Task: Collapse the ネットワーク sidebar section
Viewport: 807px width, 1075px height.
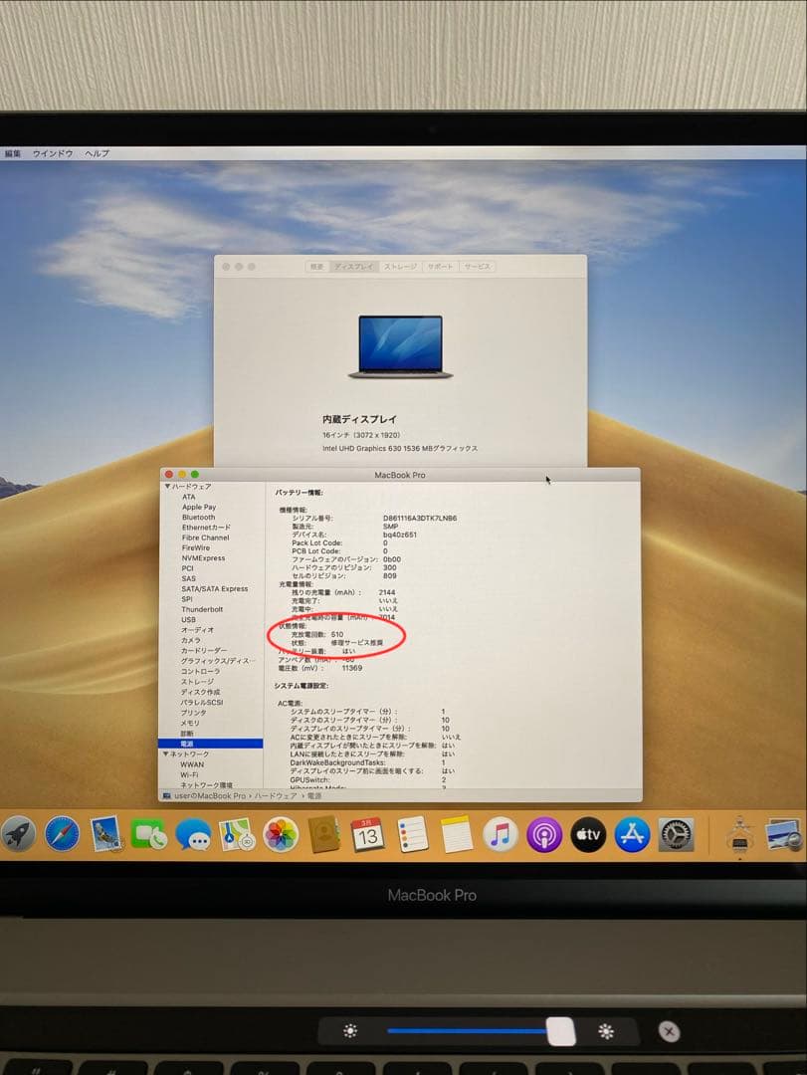Action: click(166, 754)
